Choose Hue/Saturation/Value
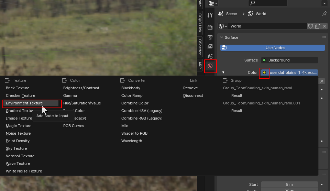This screenshot has height=191, width=330. pos(82,103)
